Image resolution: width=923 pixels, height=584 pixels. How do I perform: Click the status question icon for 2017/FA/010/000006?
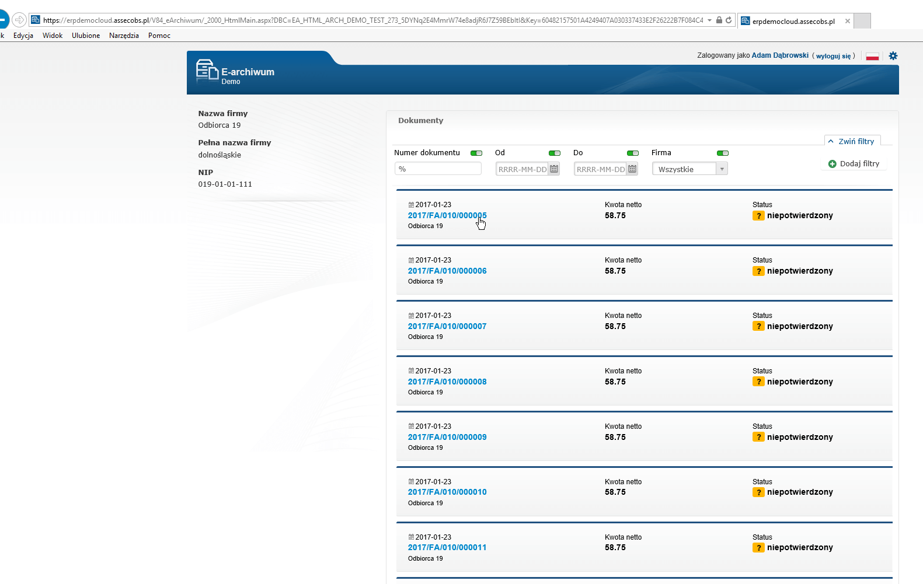(x=758, y=271)
